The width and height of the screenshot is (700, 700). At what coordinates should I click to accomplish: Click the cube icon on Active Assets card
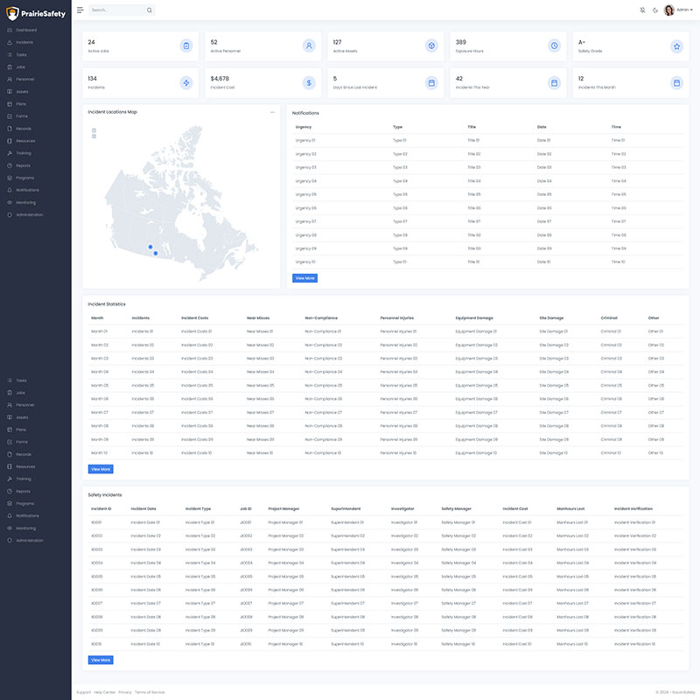coord(431,45)
